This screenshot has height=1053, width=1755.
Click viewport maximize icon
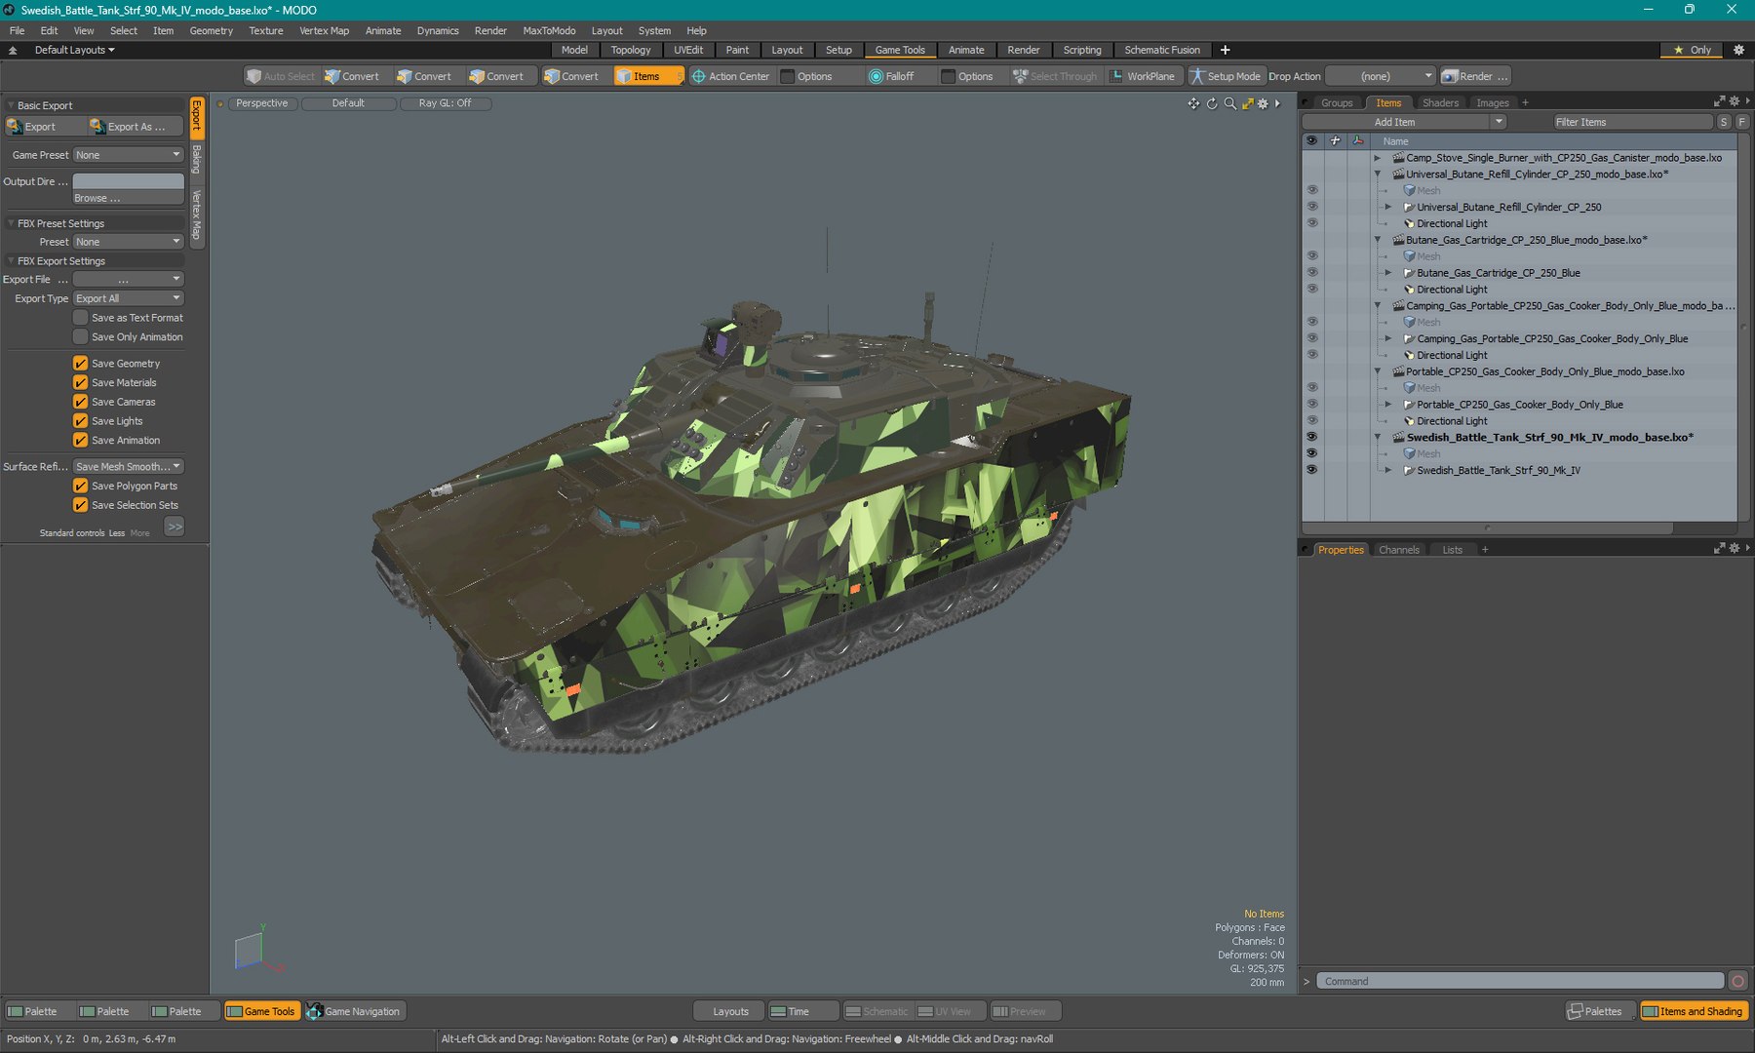coord(1248,103)
